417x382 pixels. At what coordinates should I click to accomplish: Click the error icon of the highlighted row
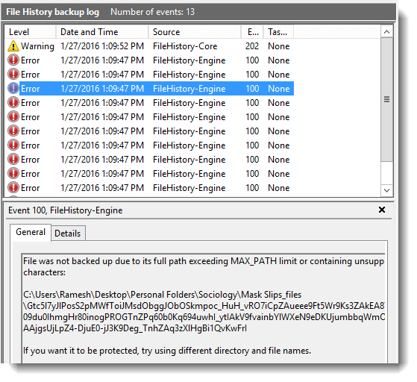click(13, 88)
